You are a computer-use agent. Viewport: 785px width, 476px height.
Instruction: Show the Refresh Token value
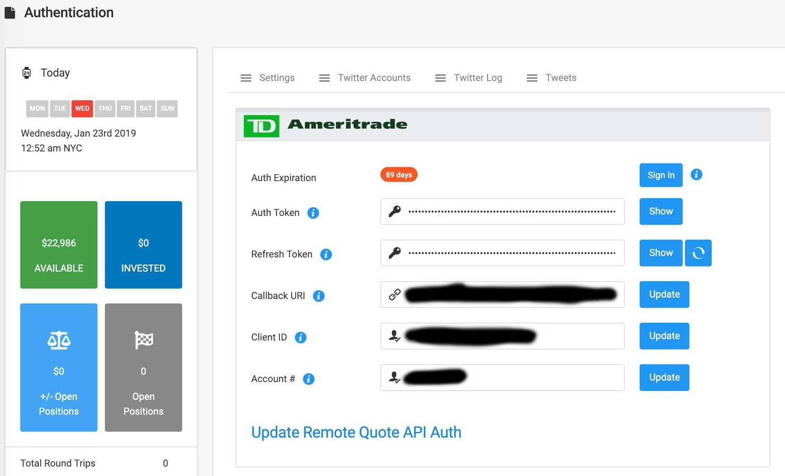point(661,253)
